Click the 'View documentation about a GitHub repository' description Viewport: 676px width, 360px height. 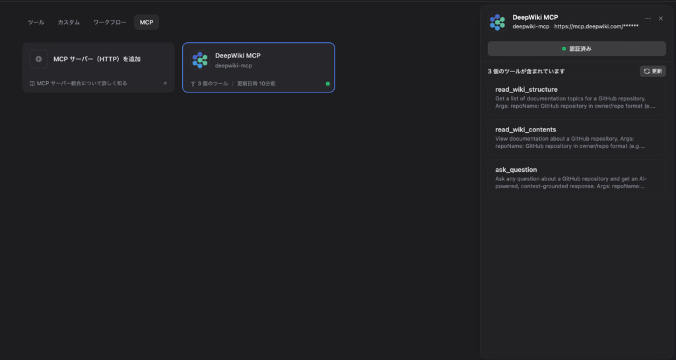(570, 142)
